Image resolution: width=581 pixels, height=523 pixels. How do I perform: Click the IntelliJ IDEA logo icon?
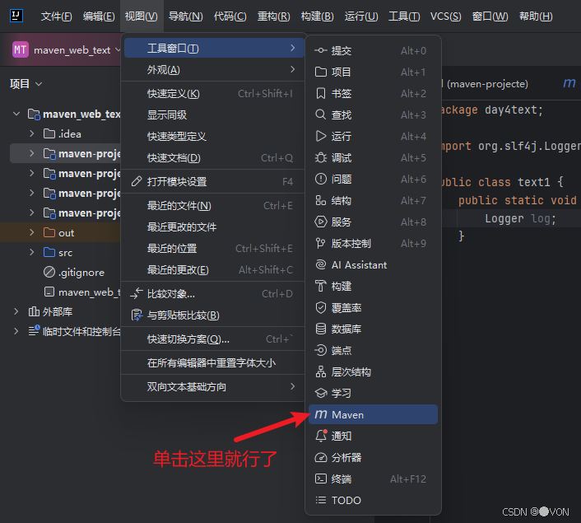pos(16,16)
